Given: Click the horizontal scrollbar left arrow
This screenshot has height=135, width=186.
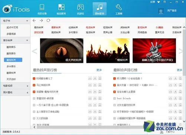Looking at the screenshot, I should point(35,127).
